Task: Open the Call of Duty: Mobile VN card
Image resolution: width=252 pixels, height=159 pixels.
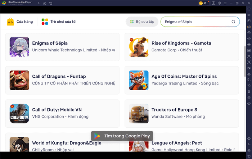Action: tap(62, 114)
